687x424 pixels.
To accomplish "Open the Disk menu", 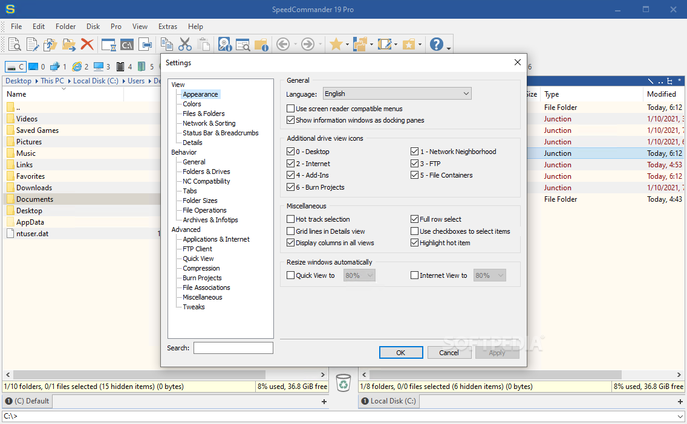I will point(93,26).
